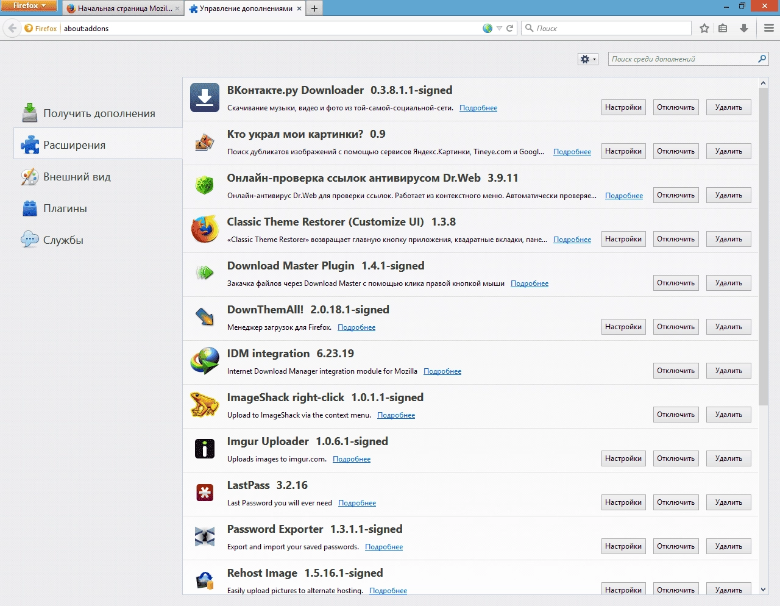Click Подробнее link for Password Exporter
780x606 pixels.
[384, 547]
